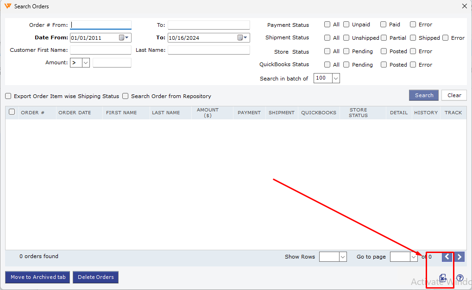Screen dimensions: 472x290
Task: Check Payment Status All
Action: [327, 25]
